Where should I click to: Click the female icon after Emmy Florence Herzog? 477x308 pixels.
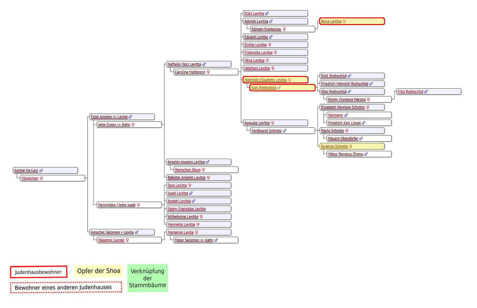click(x=368, y=100)
